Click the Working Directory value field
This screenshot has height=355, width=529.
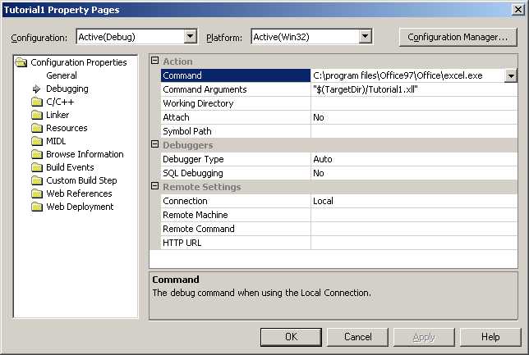413,103
